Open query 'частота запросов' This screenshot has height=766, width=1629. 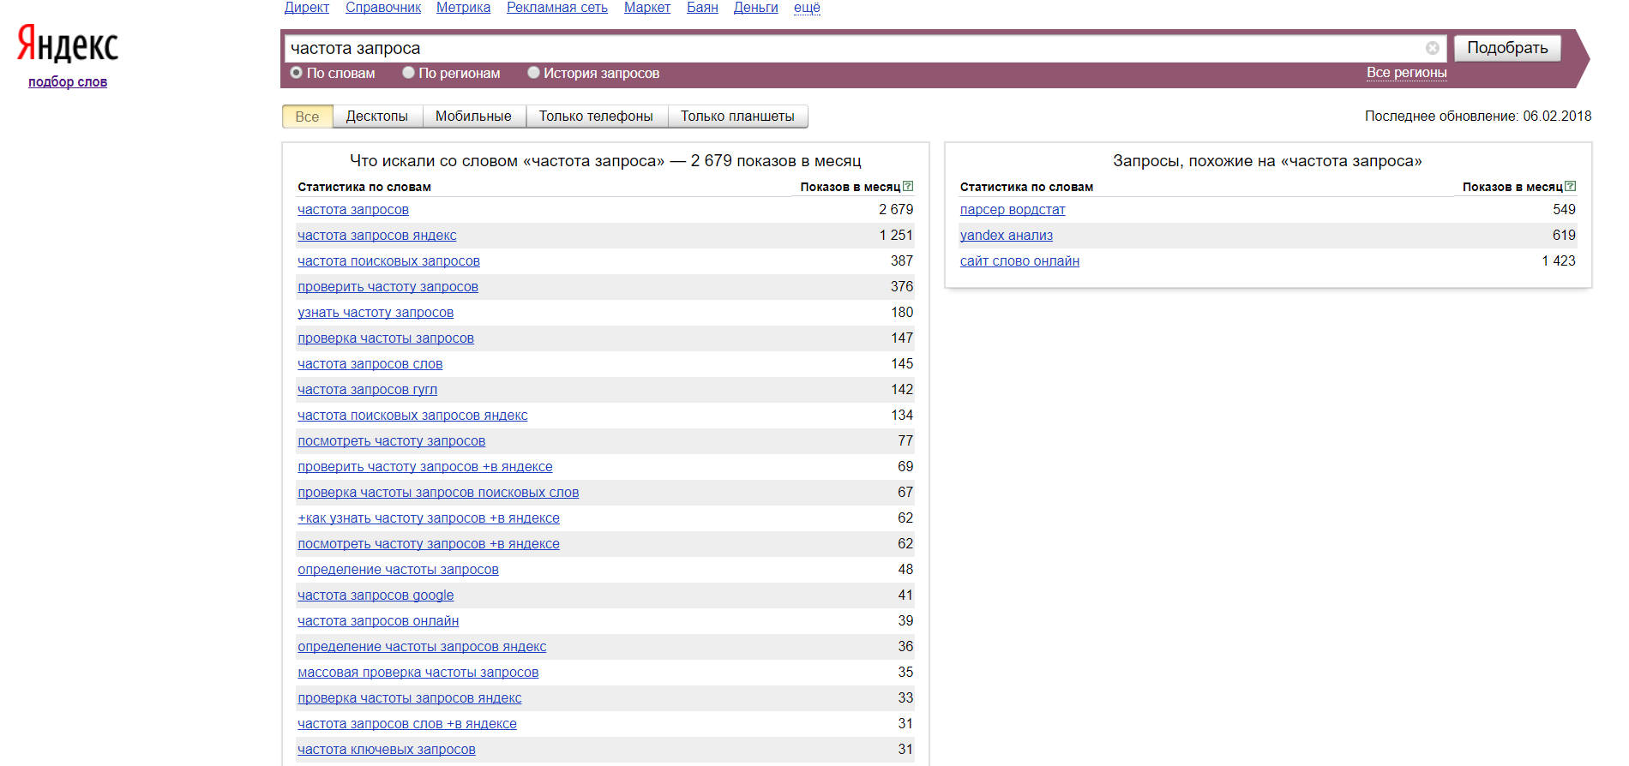353,210
